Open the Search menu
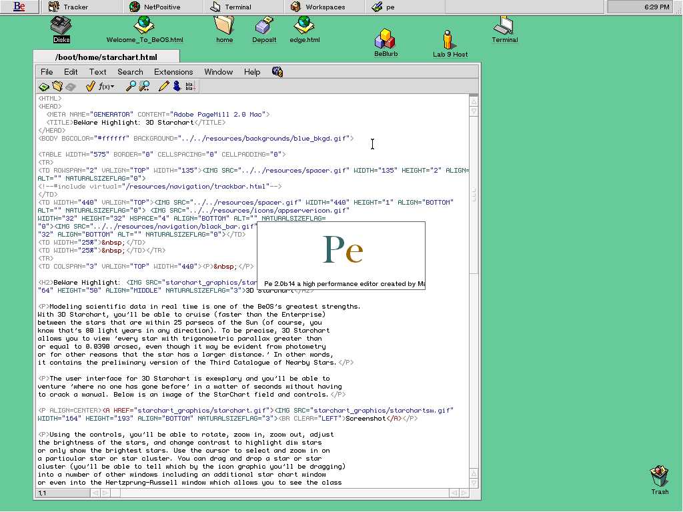683x512 pixels. click(x=130, y=72)
